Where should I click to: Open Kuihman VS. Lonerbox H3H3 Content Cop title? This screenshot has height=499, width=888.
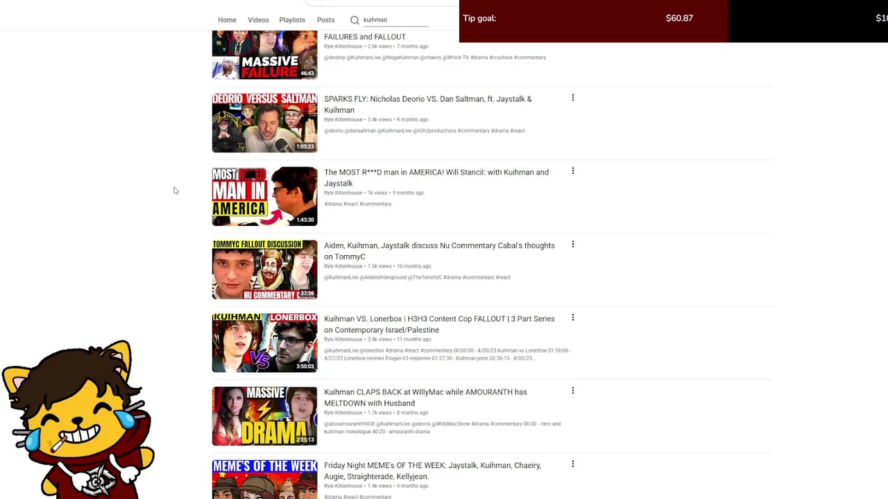coord(439,324)
